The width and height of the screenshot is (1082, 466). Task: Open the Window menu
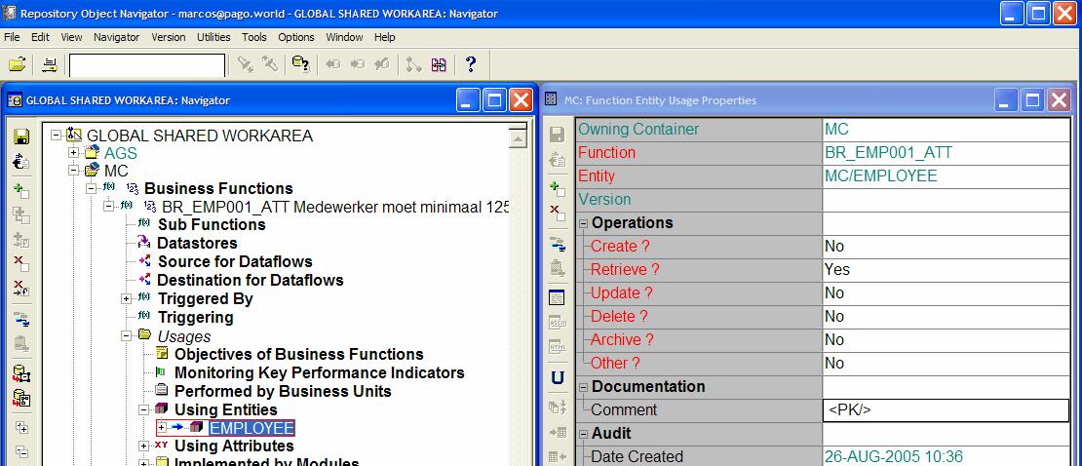tap(344, 37)
